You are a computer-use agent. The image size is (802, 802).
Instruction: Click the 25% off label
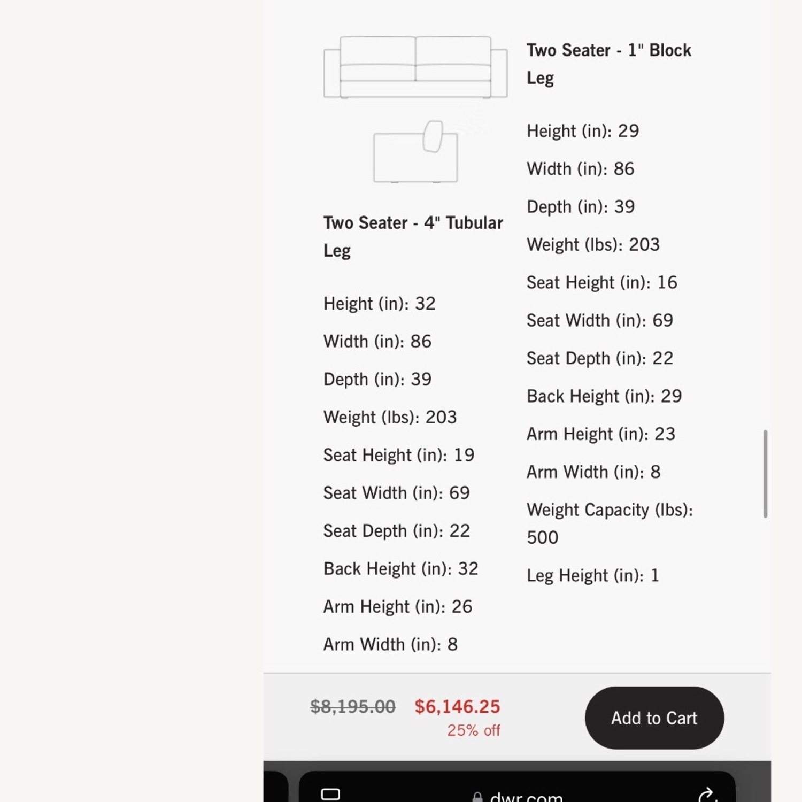tap(473, 730)
